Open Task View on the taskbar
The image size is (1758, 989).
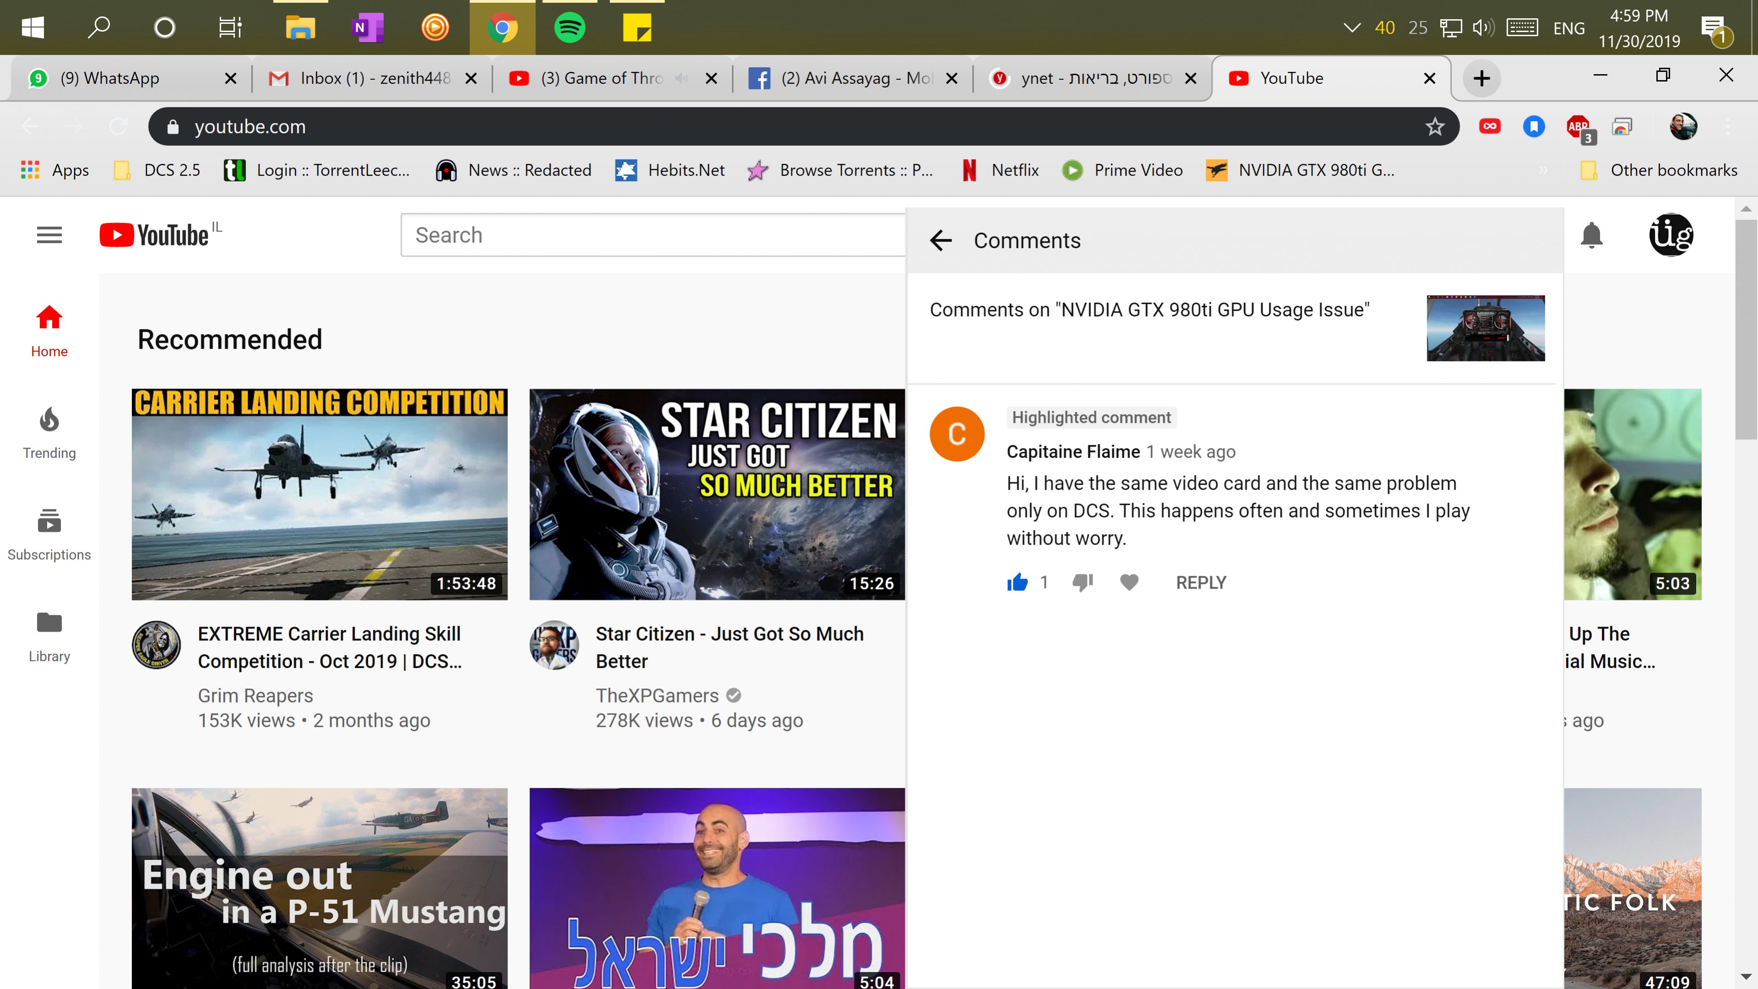pos(231,27)
